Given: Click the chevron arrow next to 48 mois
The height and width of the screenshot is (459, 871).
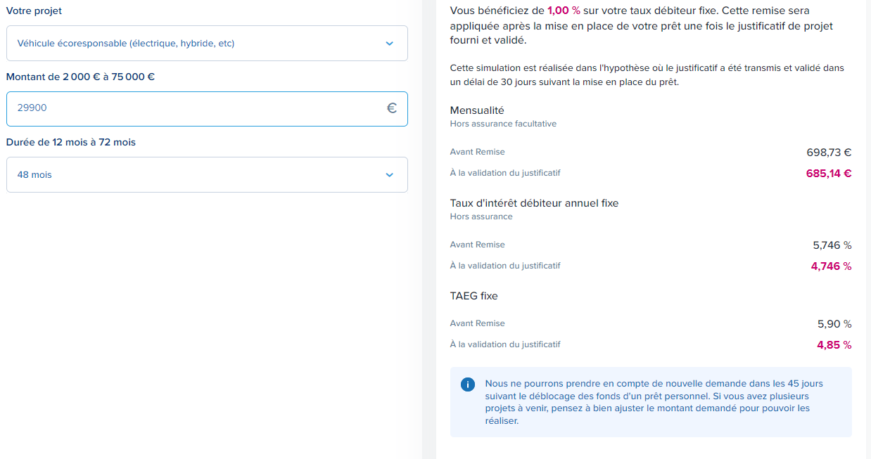Looking at the screenshot, I should pyautogui.click(x=390, y=175).
